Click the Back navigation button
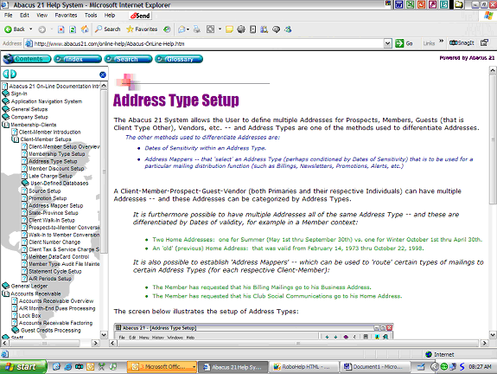This screenshot has height=374, width=497. click(x=15, y=29)
